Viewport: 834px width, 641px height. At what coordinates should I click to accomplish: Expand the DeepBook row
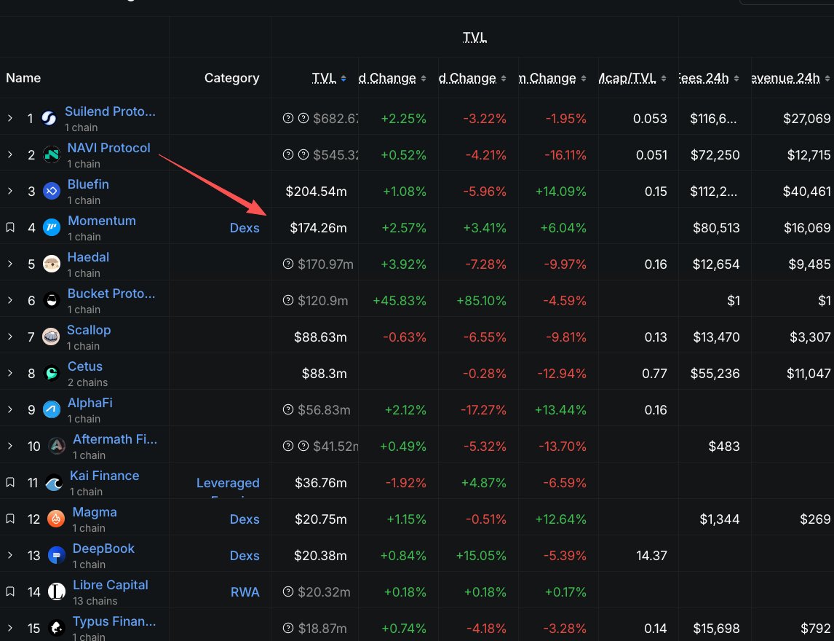click(x=10, y=555)
